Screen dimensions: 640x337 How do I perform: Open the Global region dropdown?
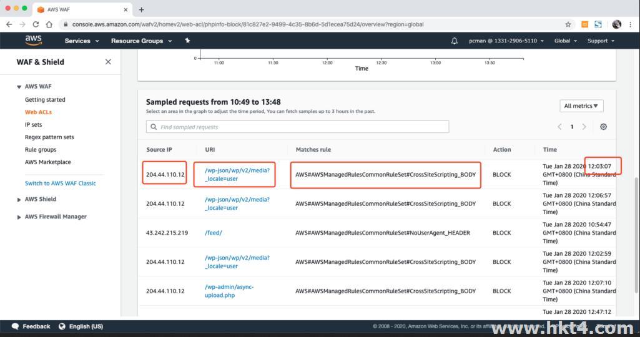click(x=565, y=41)
